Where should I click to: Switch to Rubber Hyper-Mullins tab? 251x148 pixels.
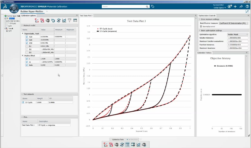pyautogui.click(x=32, y=11)
